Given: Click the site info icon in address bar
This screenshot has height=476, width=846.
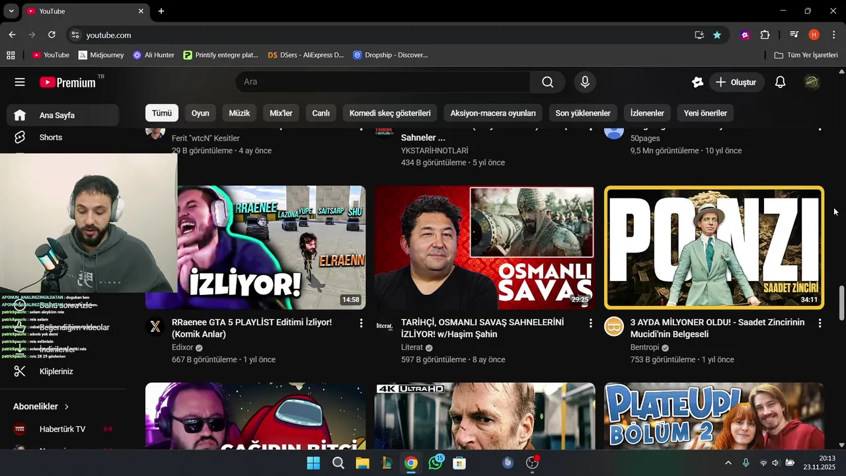Looking at the screenshot, I should 75,35.
